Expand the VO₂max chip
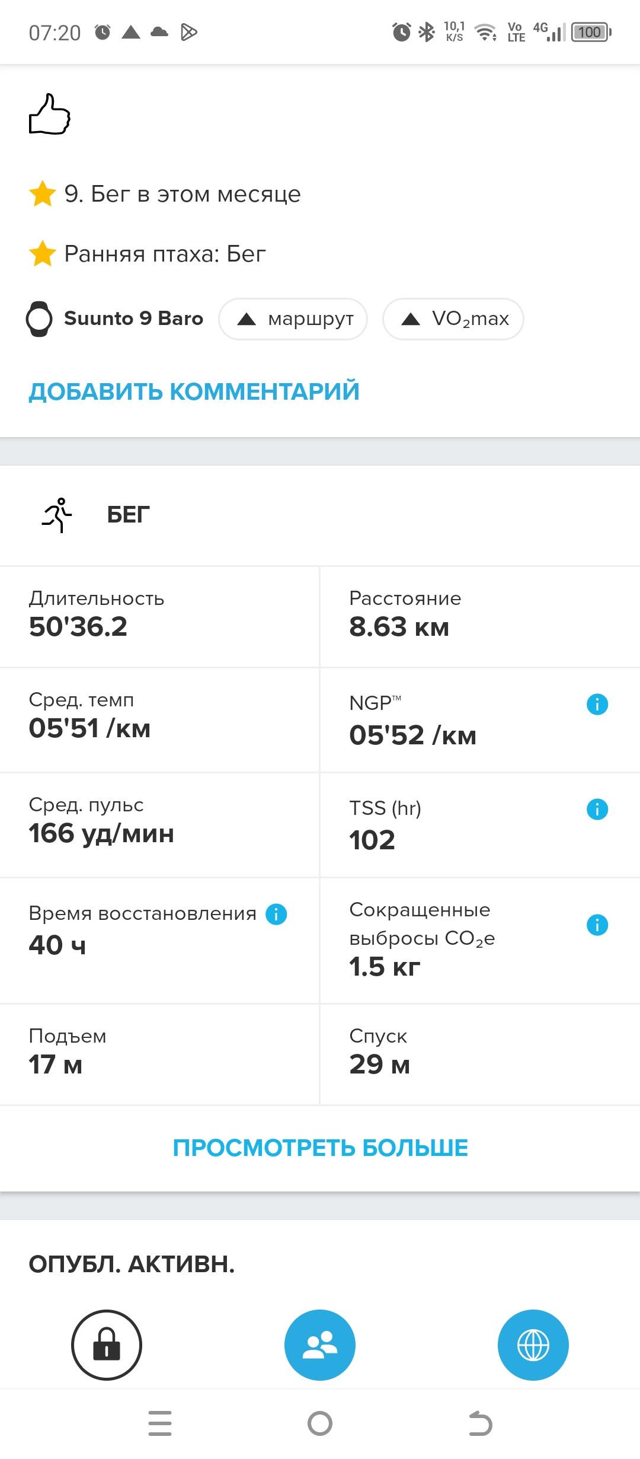The image size is (640, 1459). 453,319
